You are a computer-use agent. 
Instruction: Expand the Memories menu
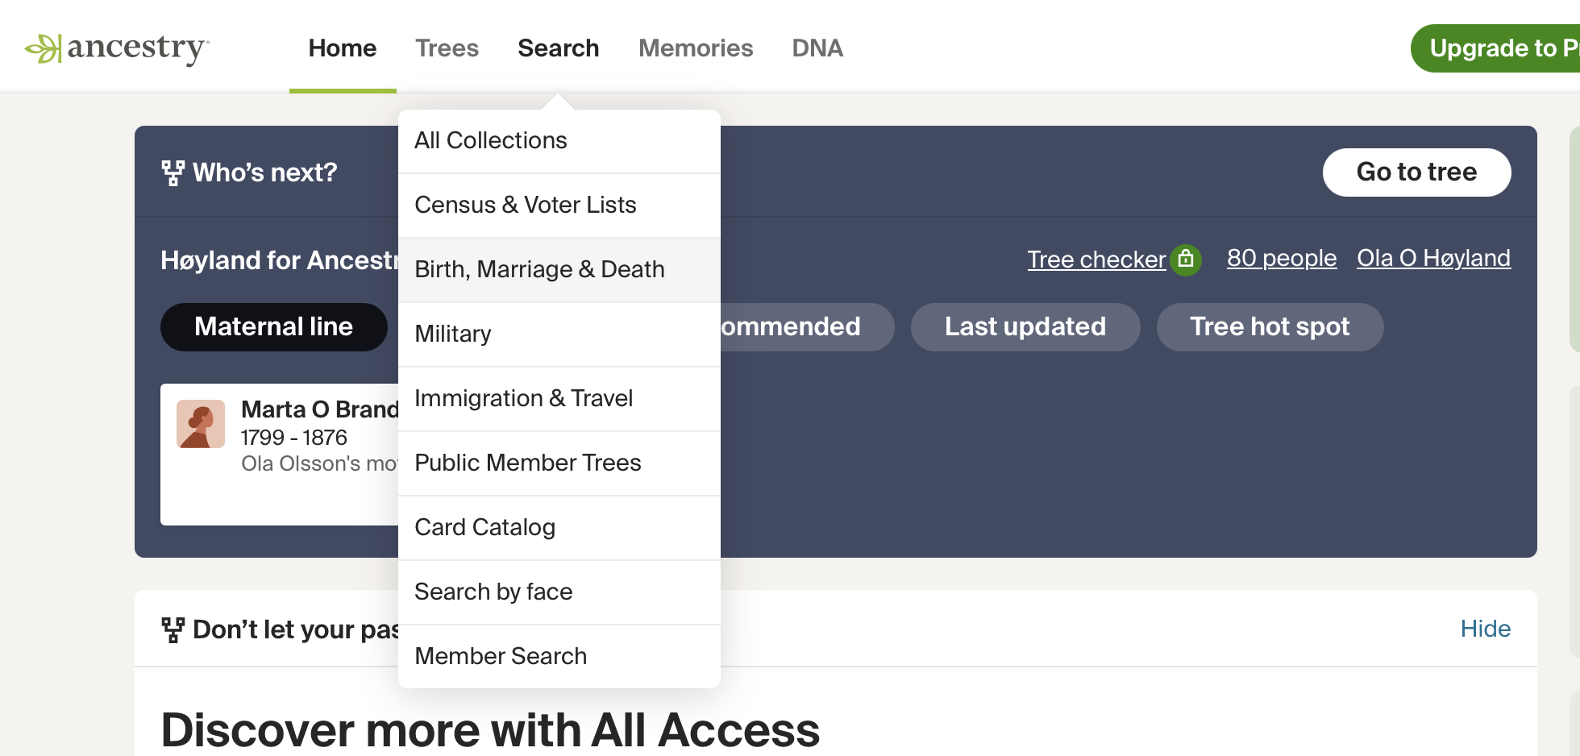tap(695, 48)
